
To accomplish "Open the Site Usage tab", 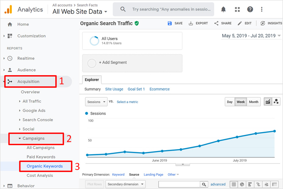I will (114, 89).
